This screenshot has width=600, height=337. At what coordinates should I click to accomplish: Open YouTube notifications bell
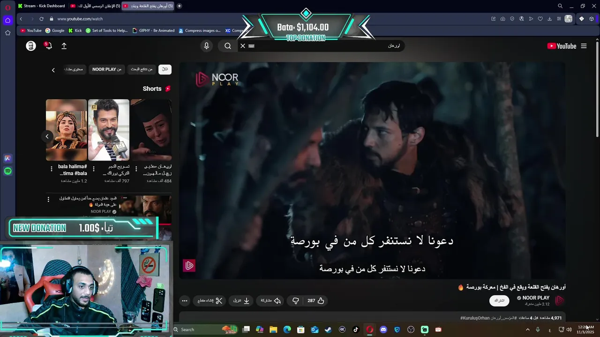48,46
